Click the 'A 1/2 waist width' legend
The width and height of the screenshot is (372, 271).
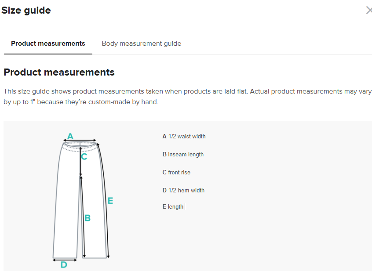(x=184, y=136)
